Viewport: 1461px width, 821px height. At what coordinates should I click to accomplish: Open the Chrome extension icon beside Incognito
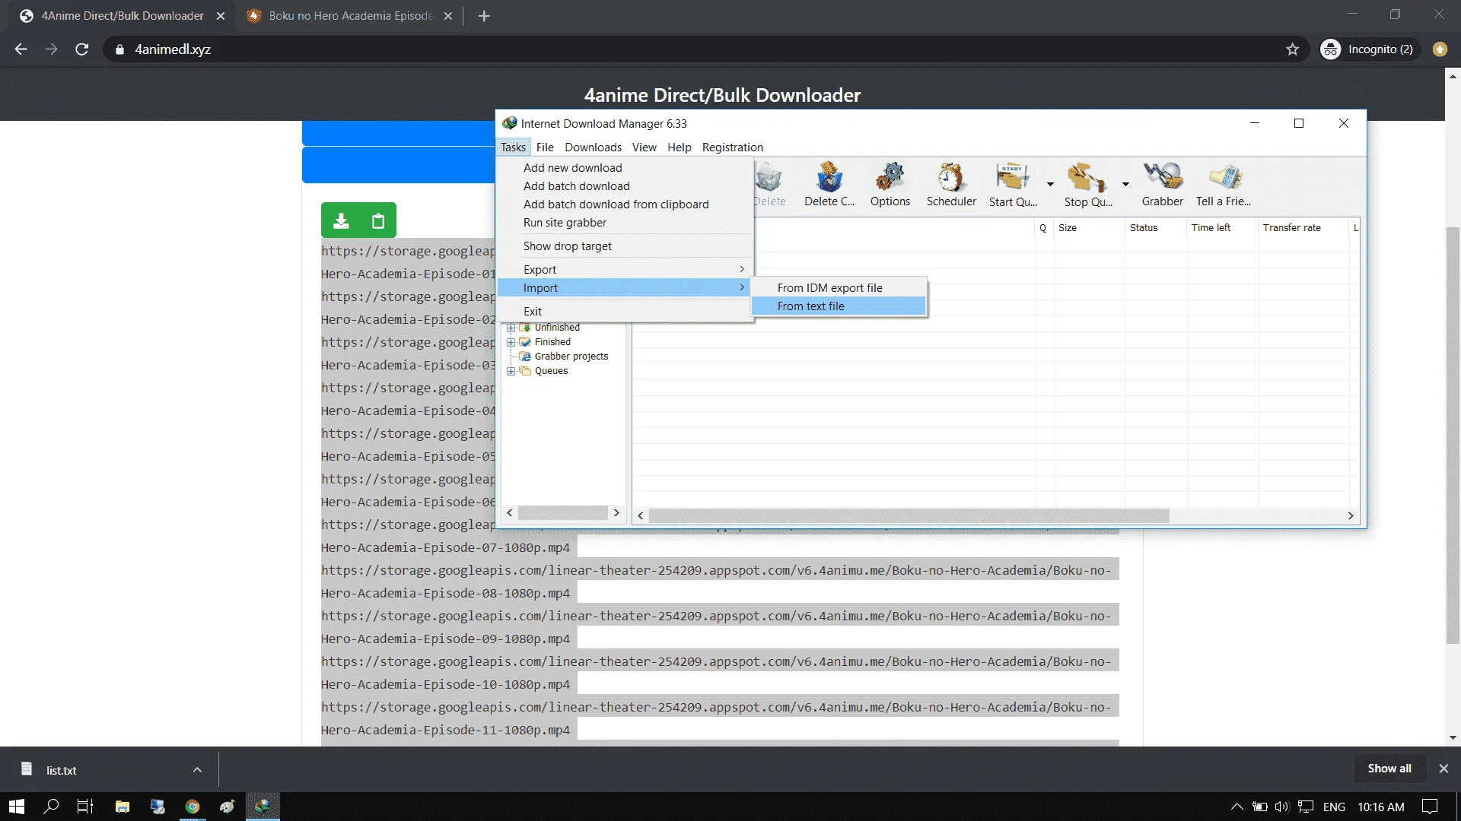tap(1440, 49)
